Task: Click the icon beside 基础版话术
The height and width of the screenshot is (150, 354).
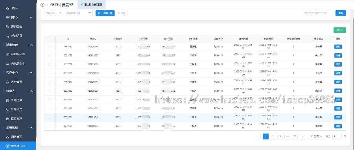Action: (x=7, y=54)
